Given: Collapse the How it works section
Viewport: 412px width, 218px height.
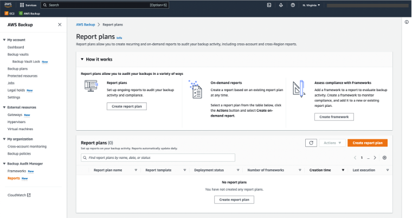Looking at the screenshot, I should coord(82,59).
